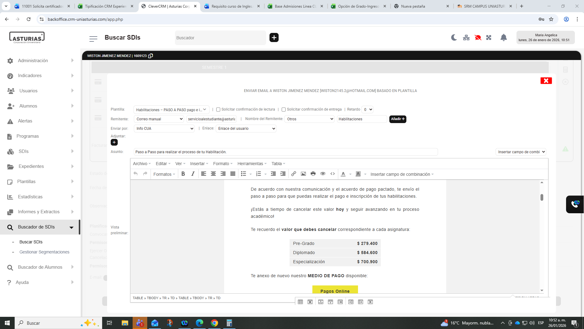
Task: Click the add attachment plus icon
Action: [114, 142]
